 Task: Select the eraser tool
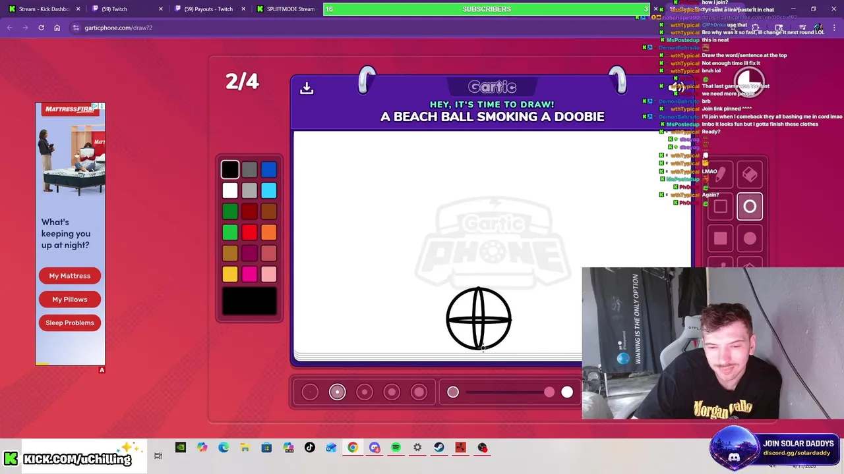click(x=750, y=174)
